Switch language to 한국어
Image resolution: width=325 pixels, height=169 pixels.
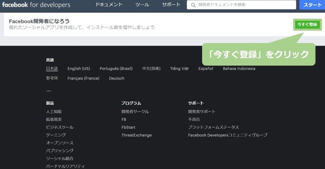(x=52, y=78)
